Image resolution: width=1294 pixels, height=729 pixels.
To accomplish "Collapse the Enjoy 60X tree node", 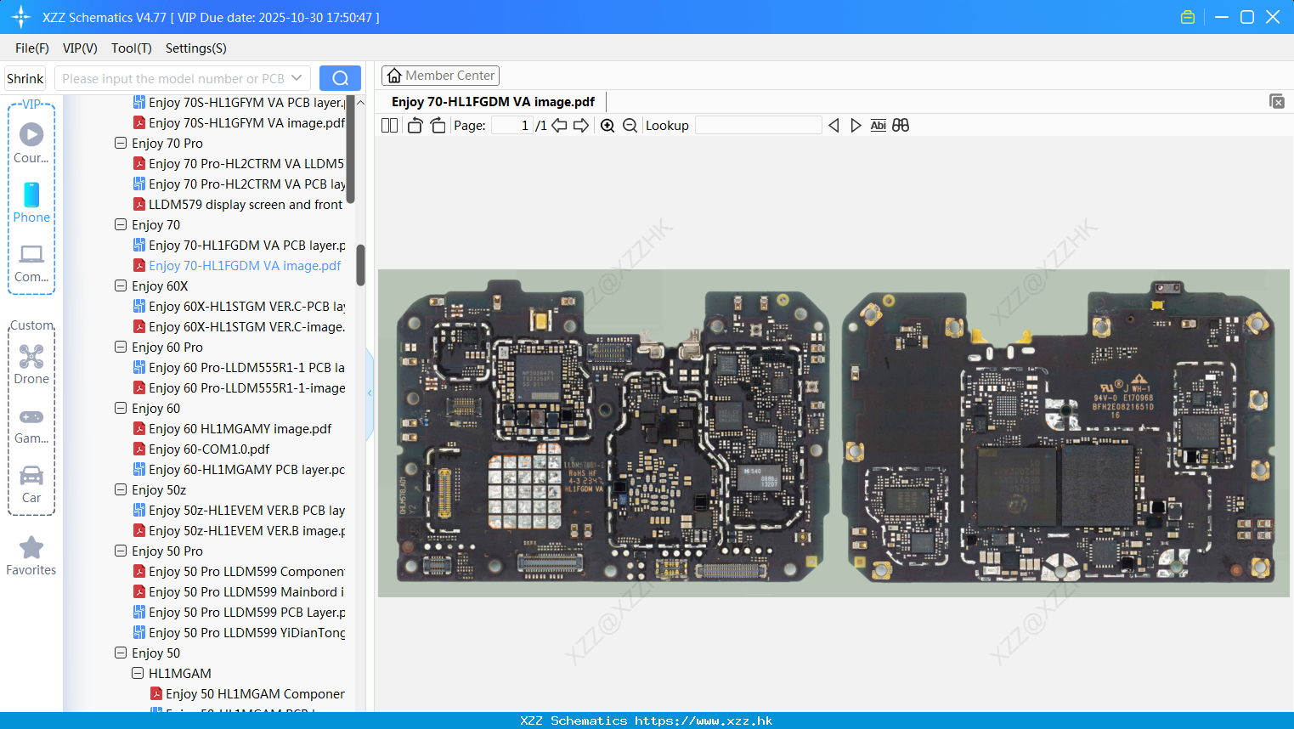I will (121, 285).
